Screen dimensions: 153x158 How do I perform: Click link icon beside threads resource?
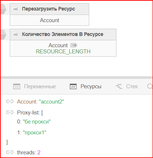(x=10, y=152)
